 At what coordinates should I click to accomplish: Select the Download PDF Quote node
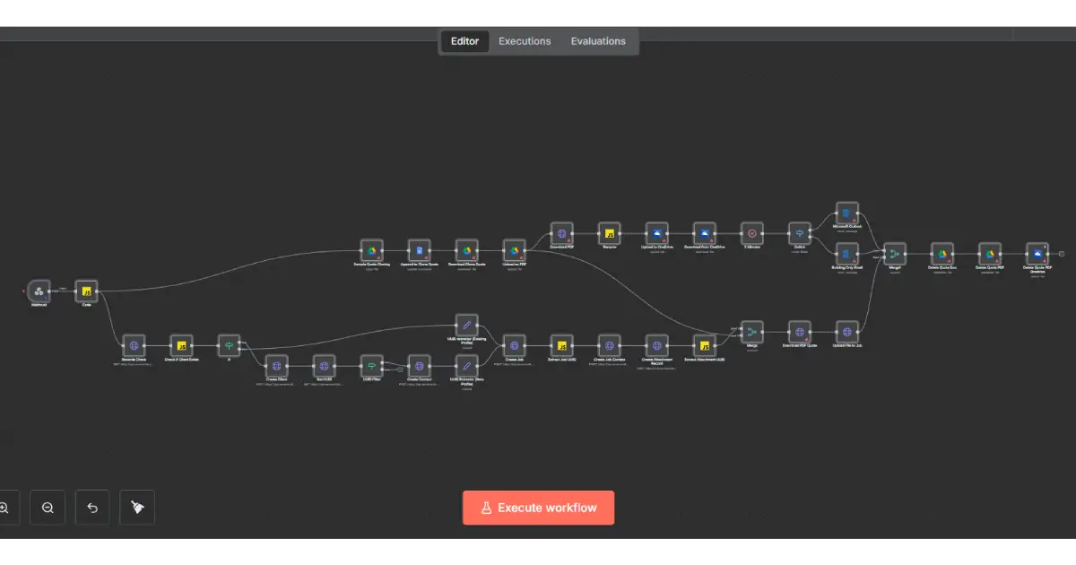[799, 332]
